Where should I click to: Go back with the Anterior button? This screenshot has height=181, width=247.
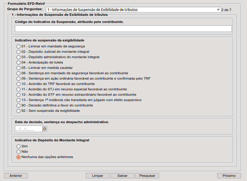(x=16, y=176)
